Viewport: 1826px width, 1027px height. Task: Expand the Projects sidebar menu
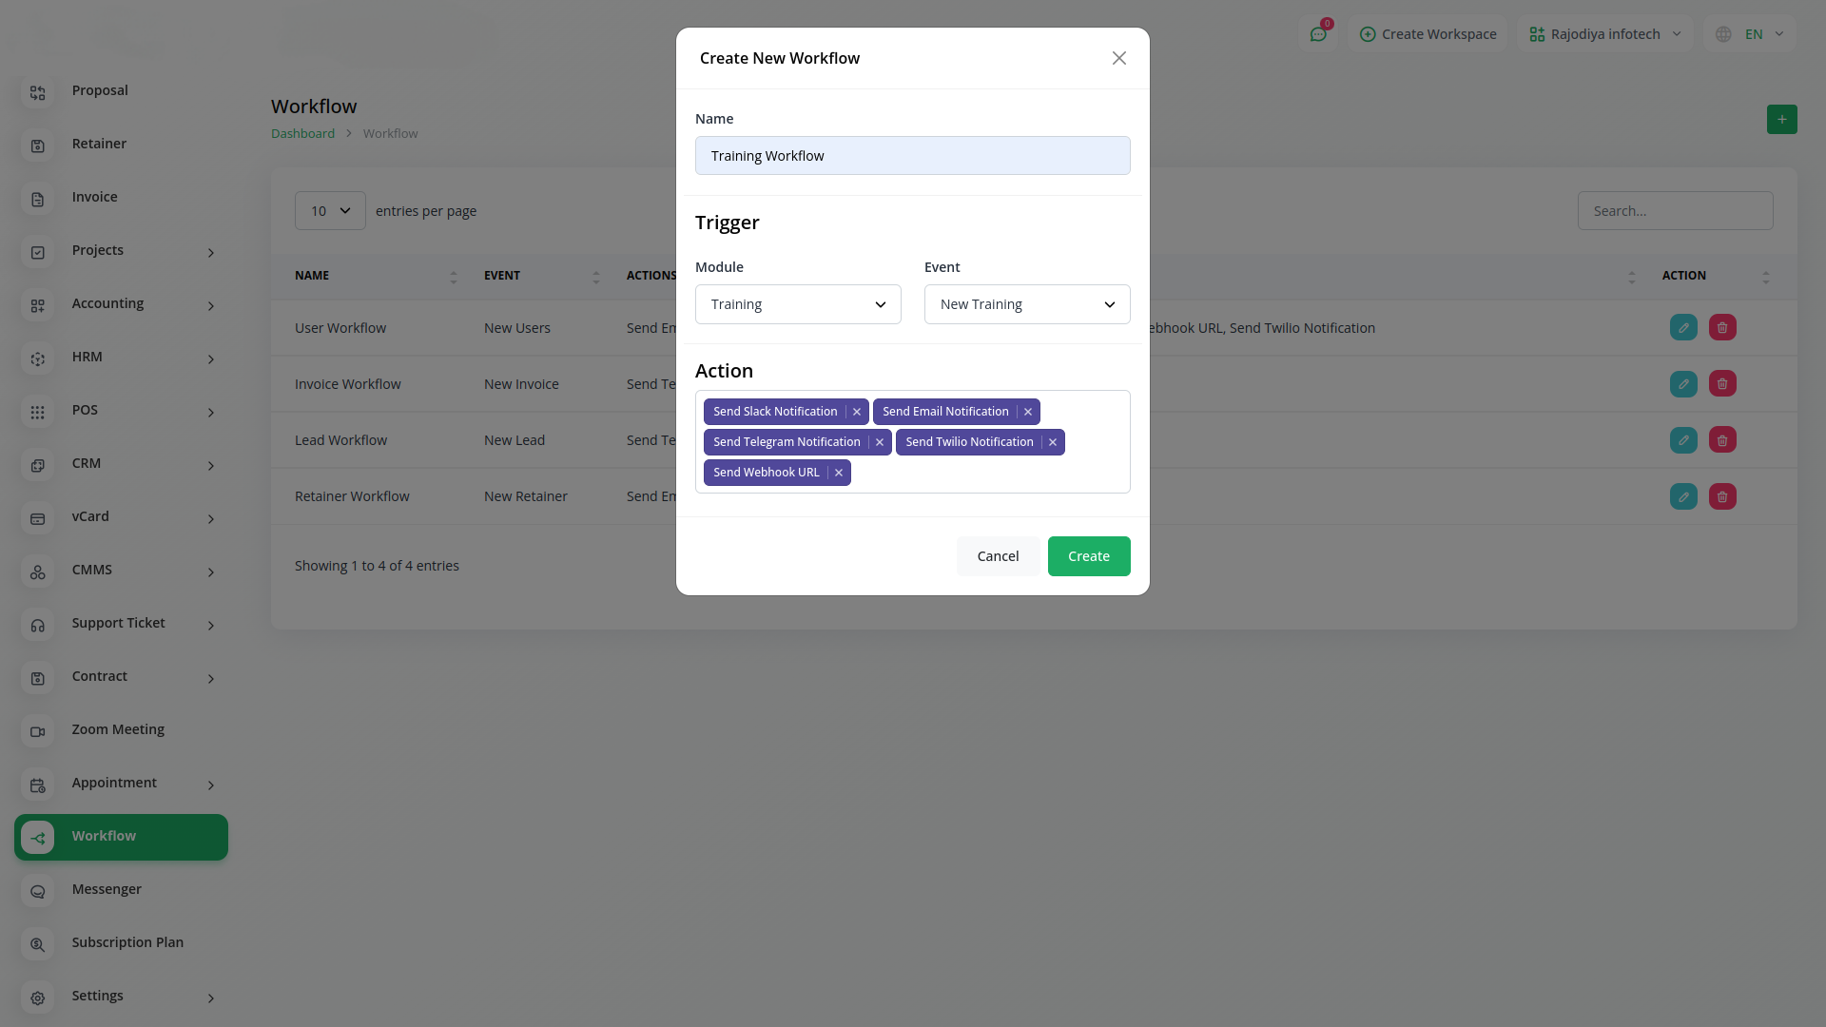tap(211, 252)
